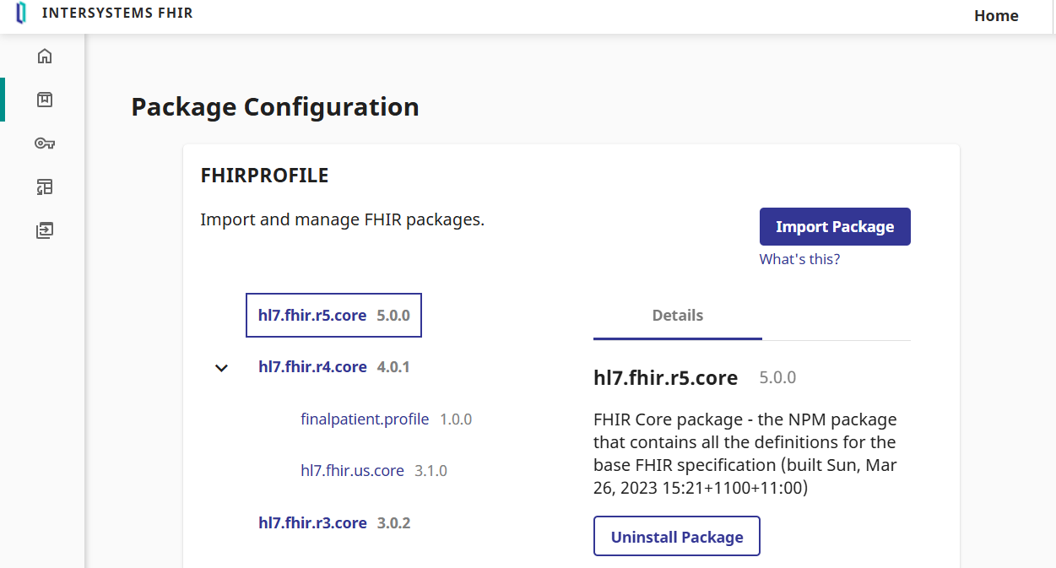1056x568 pixels.
Task: Open the key credentials sidebar icon
Action: coord(45,143)
